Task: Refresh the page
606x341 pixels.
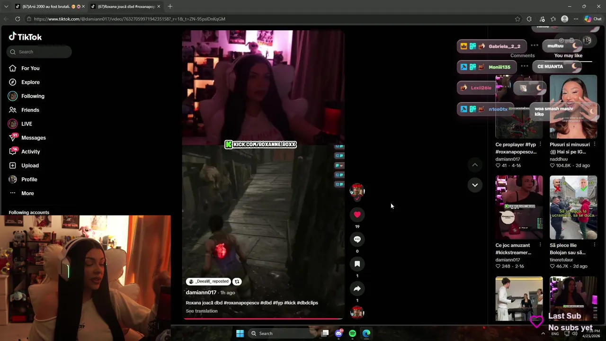Action: [x=18, y=19]
